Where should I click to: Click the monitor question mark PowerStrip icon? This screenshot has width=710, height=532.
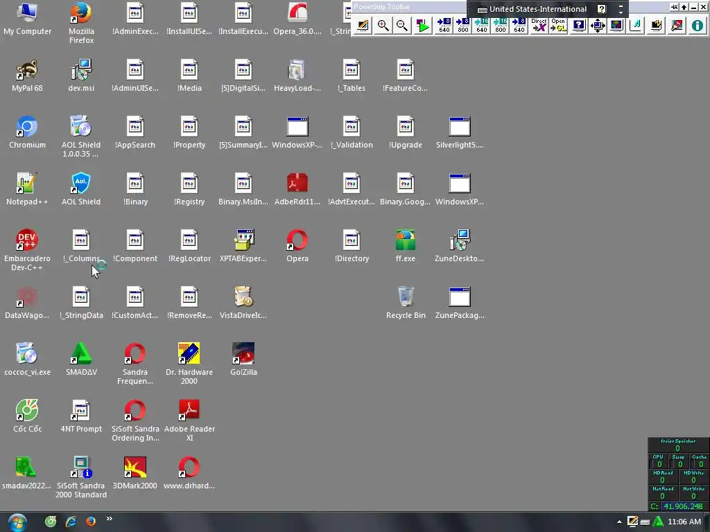tap(579, 26)
